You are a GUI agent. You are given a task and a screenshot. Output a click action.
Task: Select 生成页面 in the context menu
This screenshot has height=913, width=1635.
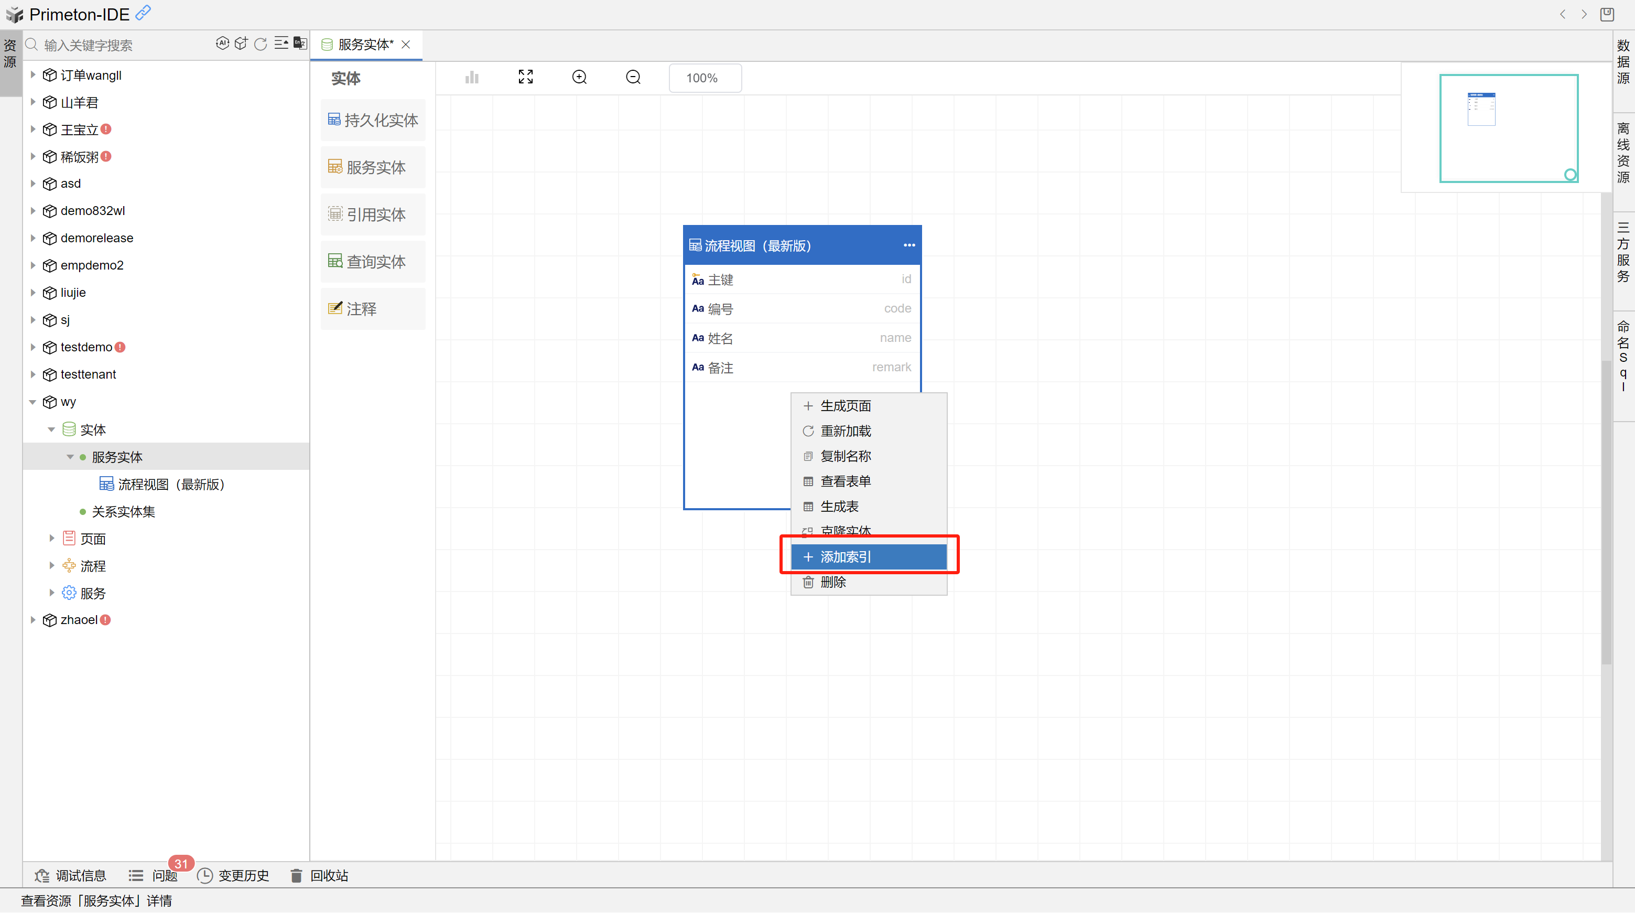(x=846, y=406)
